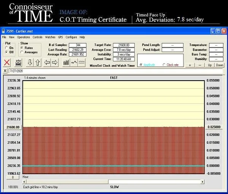
Task: Click the 100.00% zoom label
Action: tap(13, 187)
